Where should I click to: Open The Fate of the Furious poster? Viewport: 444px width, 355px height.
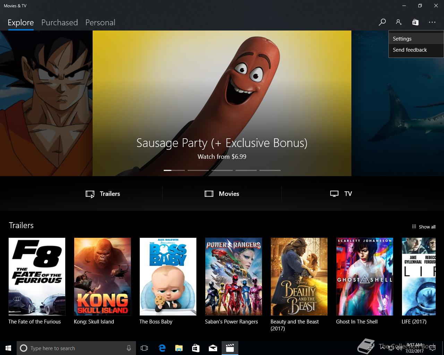click(37, 277)
